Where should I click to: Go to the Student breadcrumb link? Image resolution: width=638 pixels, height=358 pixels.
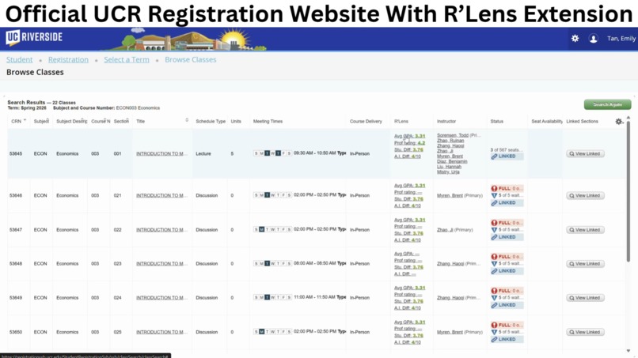click(20, 60)
